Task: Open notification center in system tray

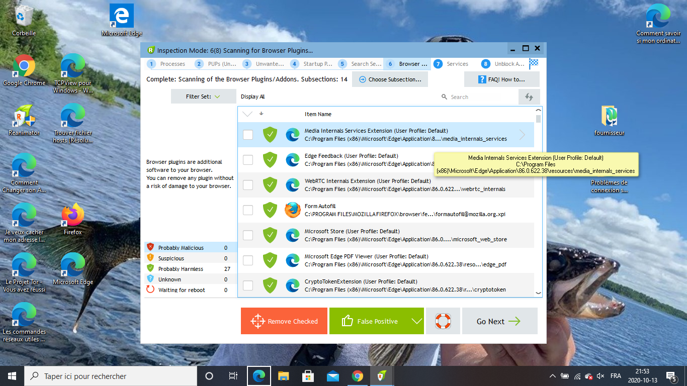Action: coord(671,376)
